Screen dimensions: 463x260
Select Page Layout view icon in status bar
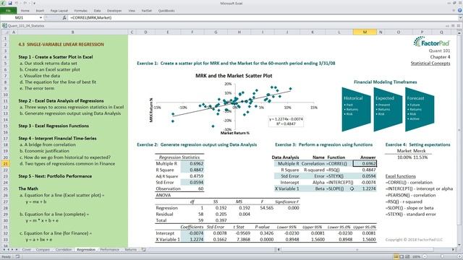(402, 257)
